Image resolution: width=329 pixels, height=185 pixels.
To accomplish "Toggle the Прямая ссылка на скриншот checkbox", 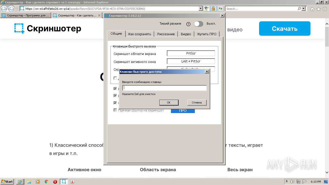I will [x=115, y=110].
